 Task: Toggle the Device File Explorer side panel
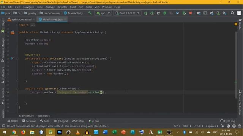[x=240, y=102]
